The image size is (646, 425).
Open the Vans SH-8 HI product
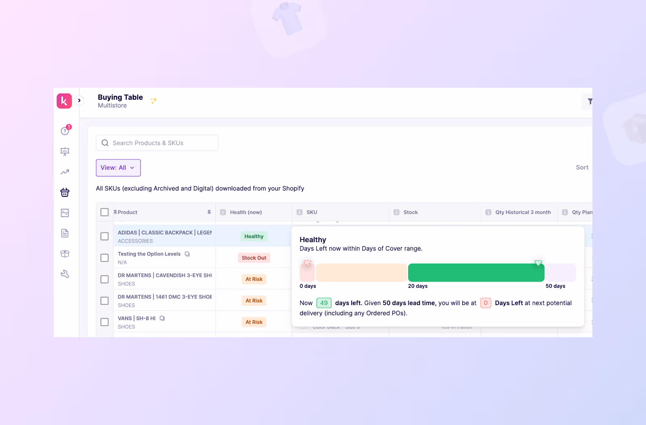pos(136,318)
